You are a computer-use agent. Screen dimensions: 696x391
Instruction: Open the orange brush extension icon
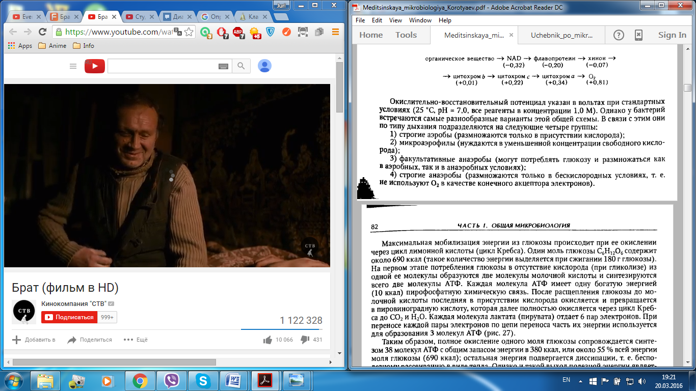286,32
